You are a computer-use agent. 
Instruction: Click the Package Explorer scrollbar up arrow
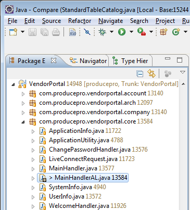tap(183, 84)
